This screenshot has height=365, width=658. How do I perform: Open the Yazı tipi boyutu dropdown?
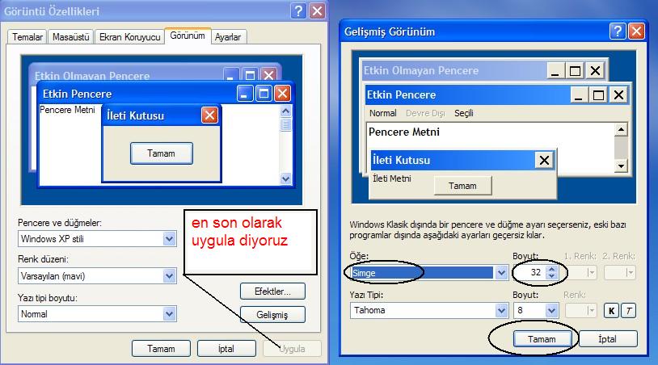tap(169, 313)
